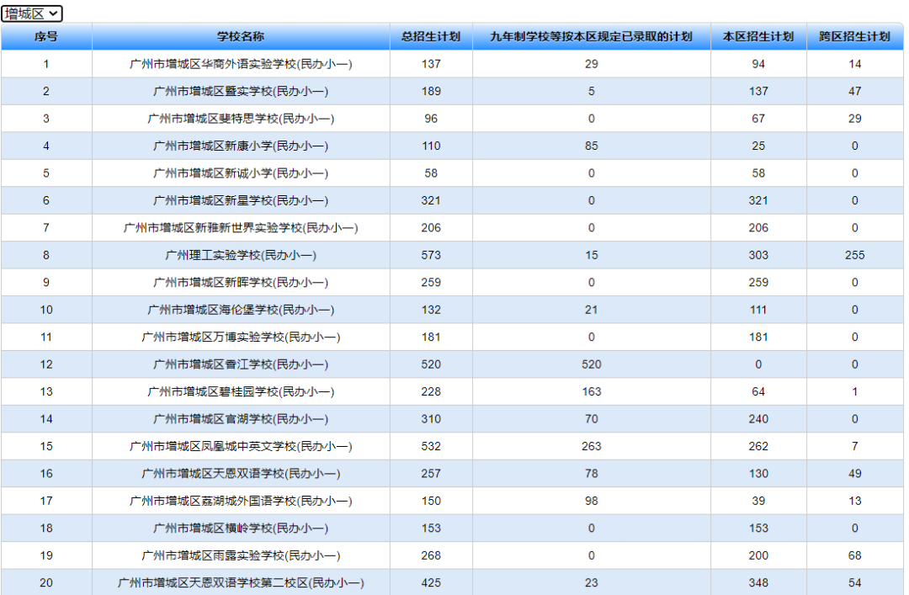Click cross-district value 49 for 天恩双语学校
This screenshot has height=595, width=909.
[854, 473]
